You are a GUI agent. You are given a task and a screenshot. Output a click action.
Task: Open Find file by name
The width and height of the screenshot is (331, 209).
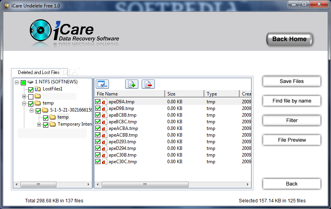(x=292, y=101)
